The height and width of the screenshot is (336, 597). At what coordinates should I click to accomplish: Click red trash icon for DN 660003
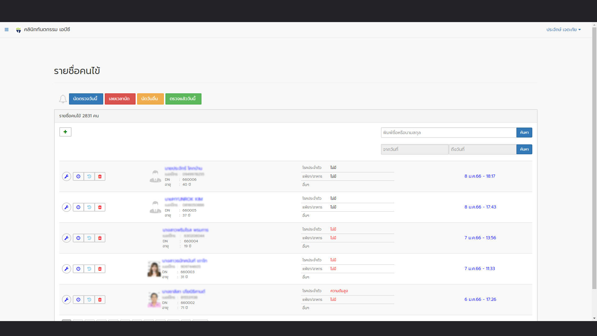coord(100,269)
